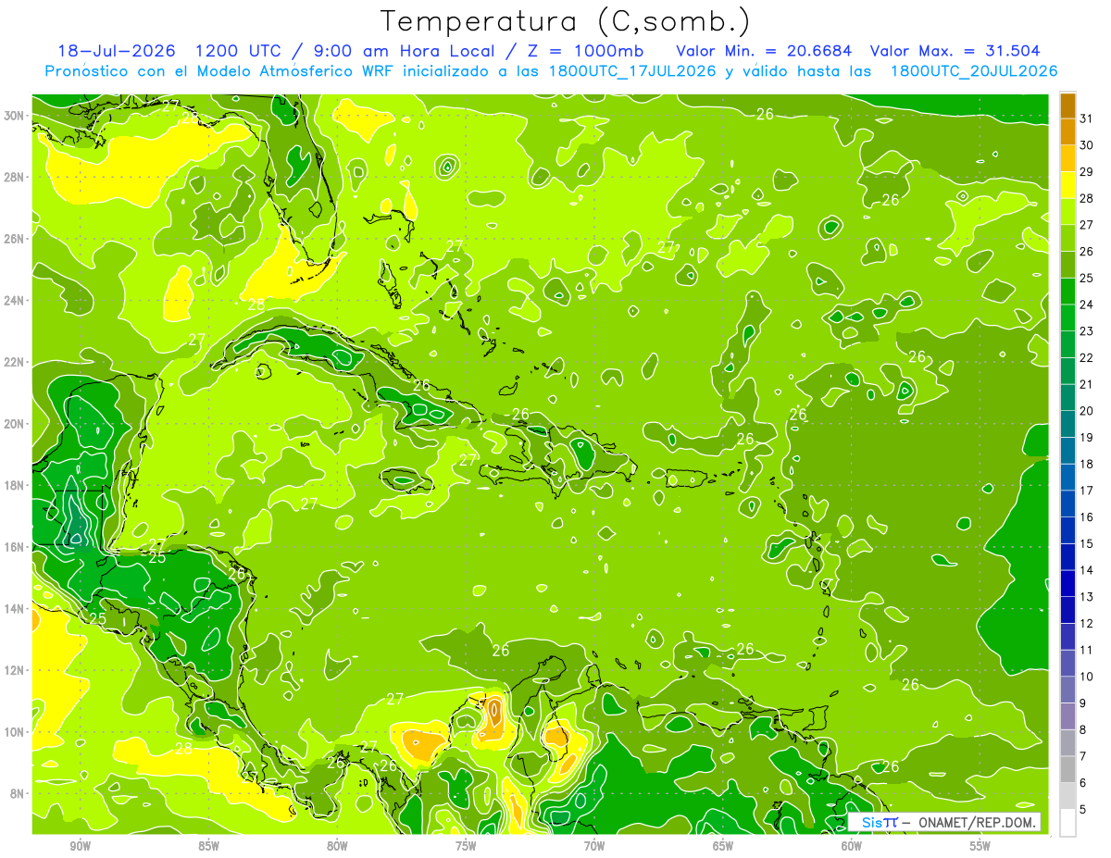The image size is (1111, 858).
Task: Click the legend value 29 label
Action: [x=1086, y=172]
